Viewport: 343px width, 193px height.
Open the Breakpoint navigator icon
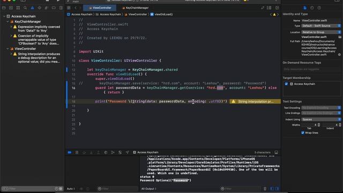point(54,8)
